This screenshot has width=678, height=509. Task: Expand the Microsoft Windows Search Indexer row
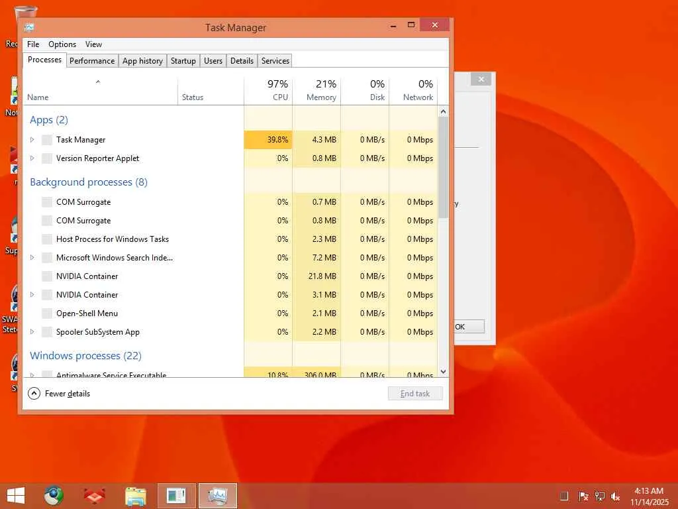pyautogui.click(x=32, y=258)
